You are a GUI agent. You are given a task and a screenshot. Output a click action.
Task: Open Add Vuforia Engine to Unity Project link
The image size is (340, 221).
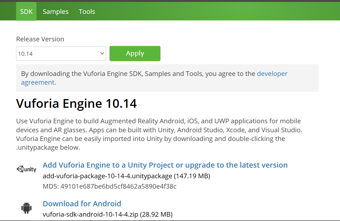click(165, 165)
